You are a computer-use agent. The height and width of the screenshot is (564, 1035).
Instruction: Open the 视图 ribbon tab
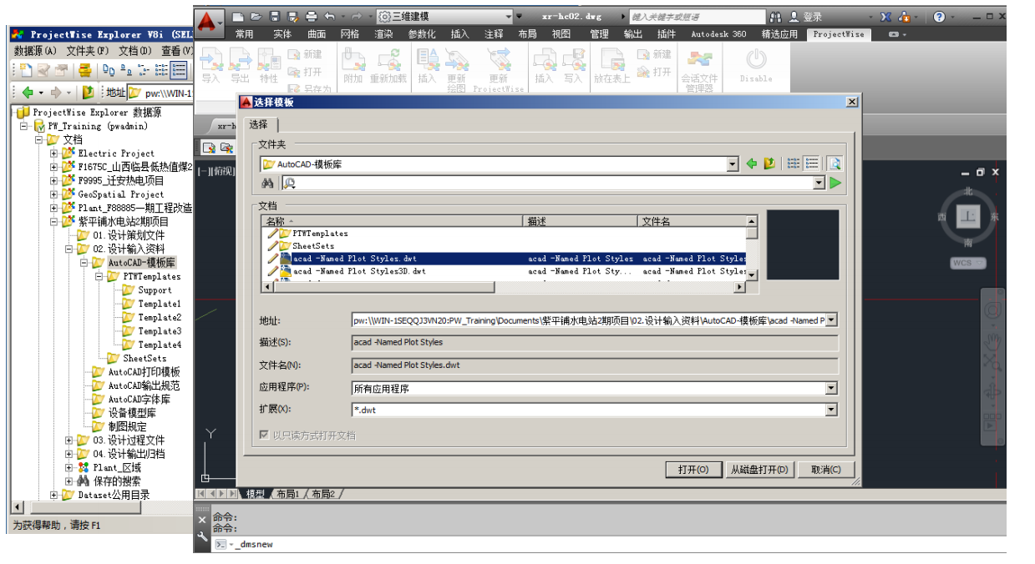[561, 34]
